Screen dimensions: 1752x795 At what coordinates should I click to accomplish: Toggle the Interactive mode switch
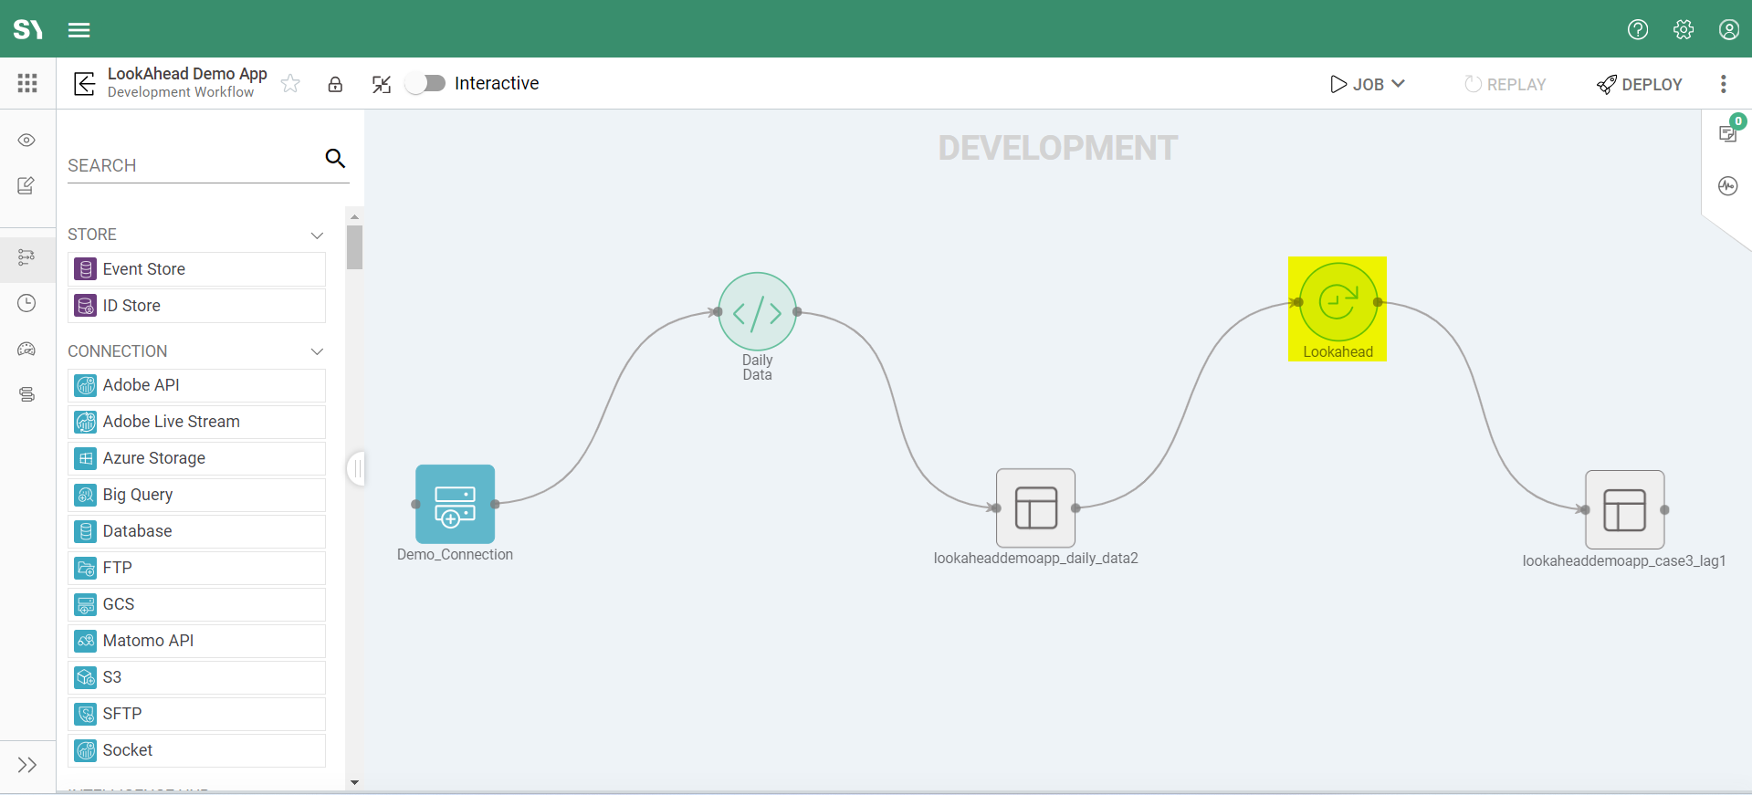[425, 84]
